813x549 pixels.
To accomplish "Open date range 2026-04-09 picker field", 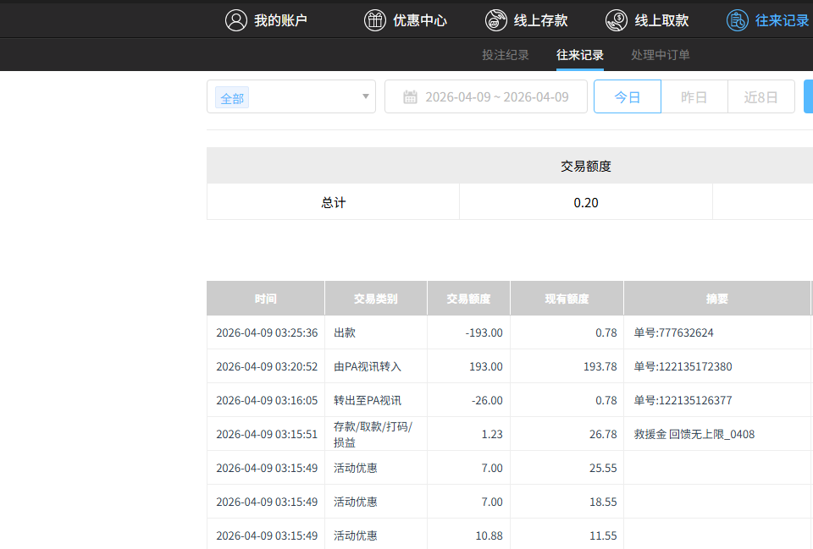I will (496, 97).
